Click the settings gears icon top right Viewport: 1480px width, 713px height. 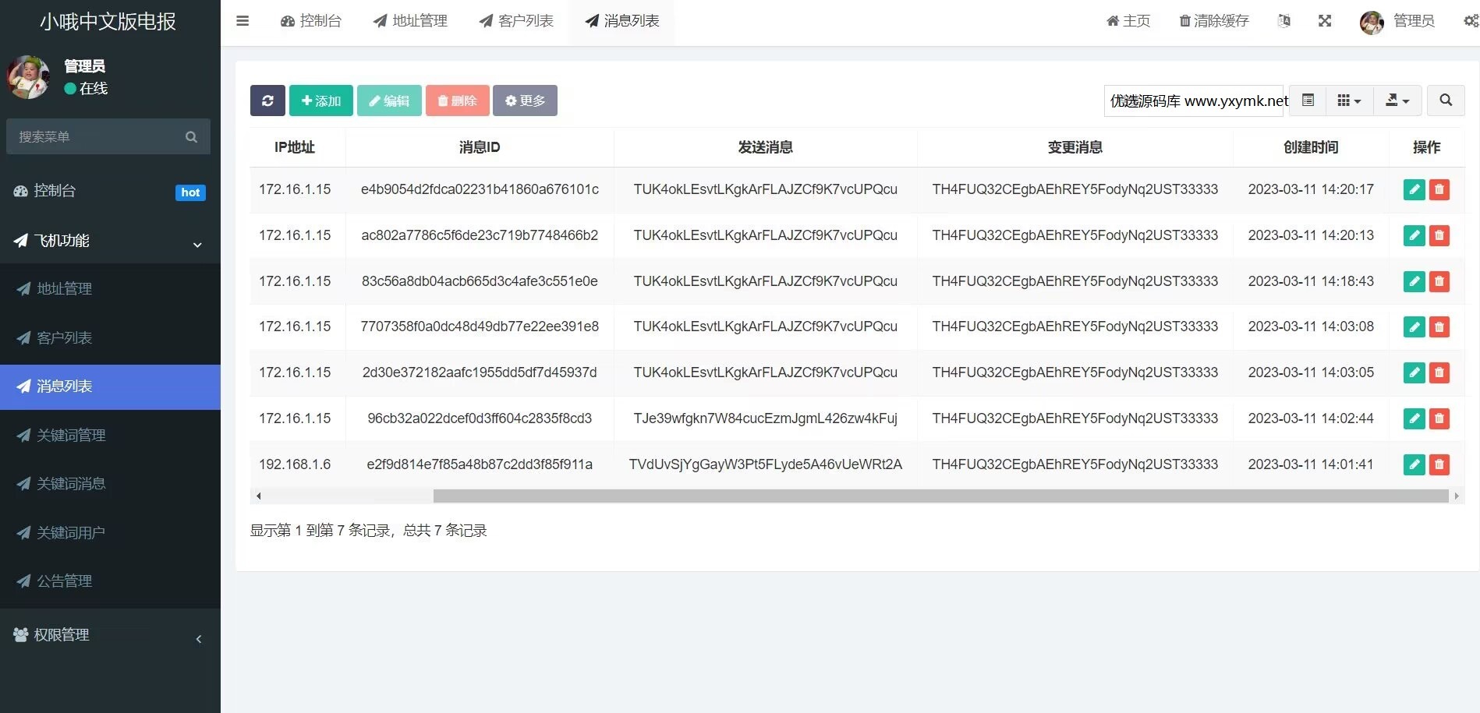point(1471,21)
